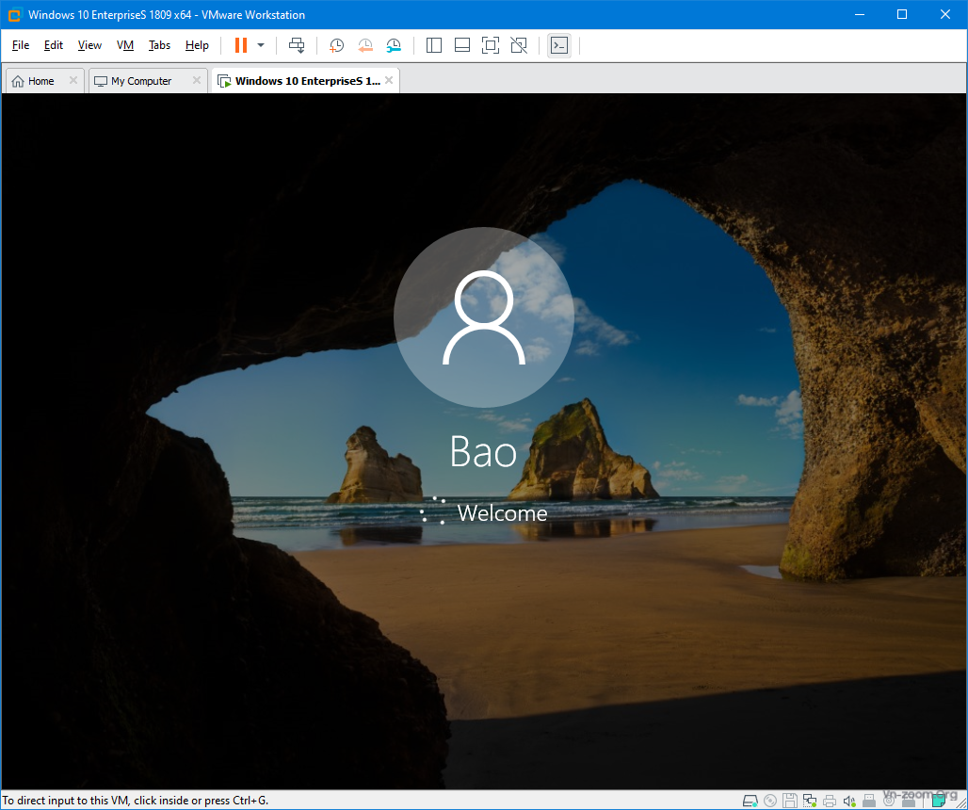Toggle the thumbnail bar view icon

[462, 45]
